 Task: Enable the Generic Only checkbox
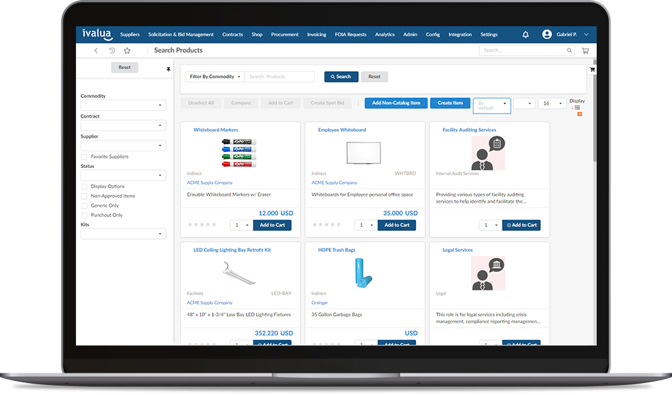point(85,206)
